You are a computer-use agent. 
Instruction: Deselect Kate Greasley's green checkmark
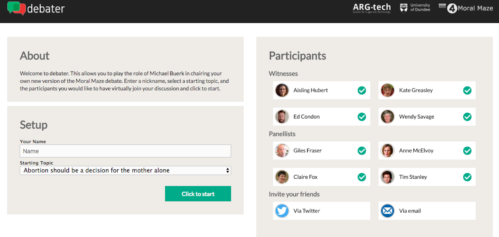[x=467, y=90]
